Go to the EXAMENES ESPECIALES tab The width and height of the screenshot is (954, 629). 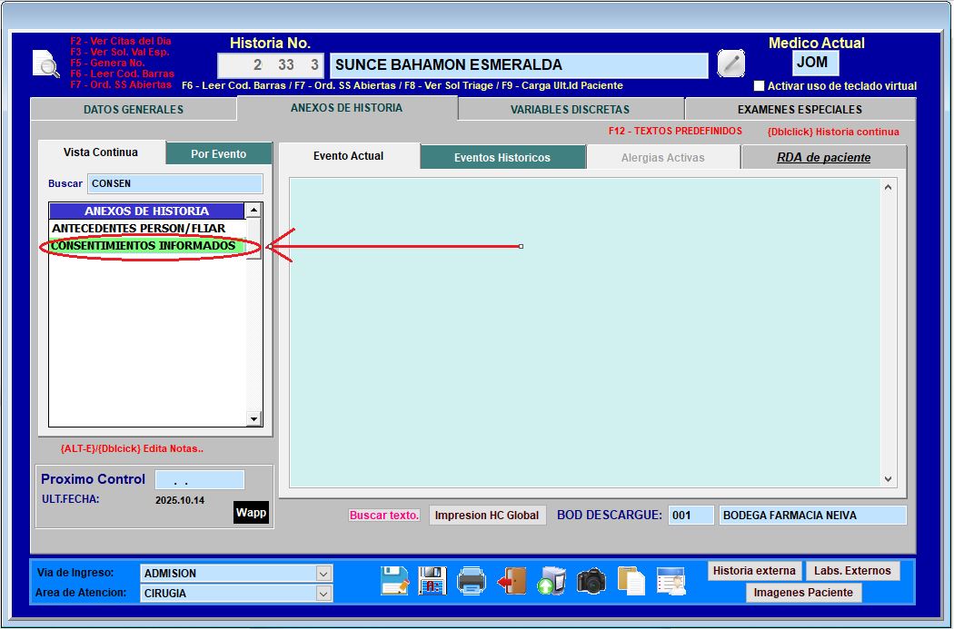[800, 110]
